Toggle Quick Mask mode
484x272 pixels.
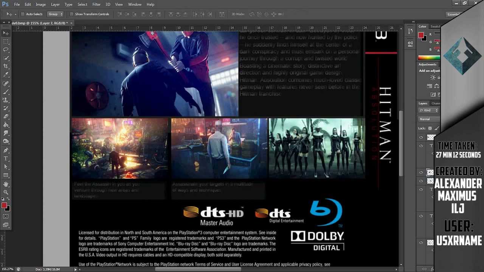coord(6,216)
